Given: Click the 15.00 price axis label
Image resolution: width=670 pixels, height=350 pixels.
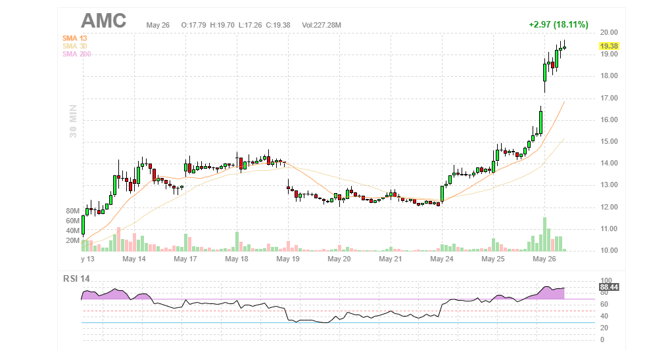Looking at the screenshot, I should pyautogui.click(x=609, y=142).
